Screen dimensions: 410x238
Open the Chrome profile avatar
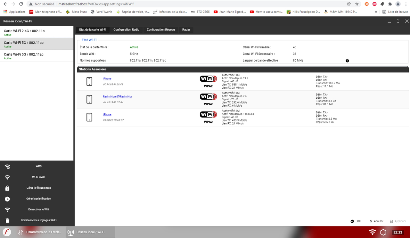coord(398,4)
